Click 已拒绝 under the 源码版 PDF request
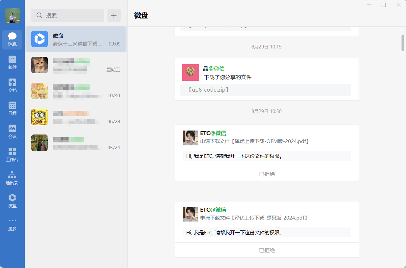The height and width of the screenshot is (268, 406). [x=267, y=250]
